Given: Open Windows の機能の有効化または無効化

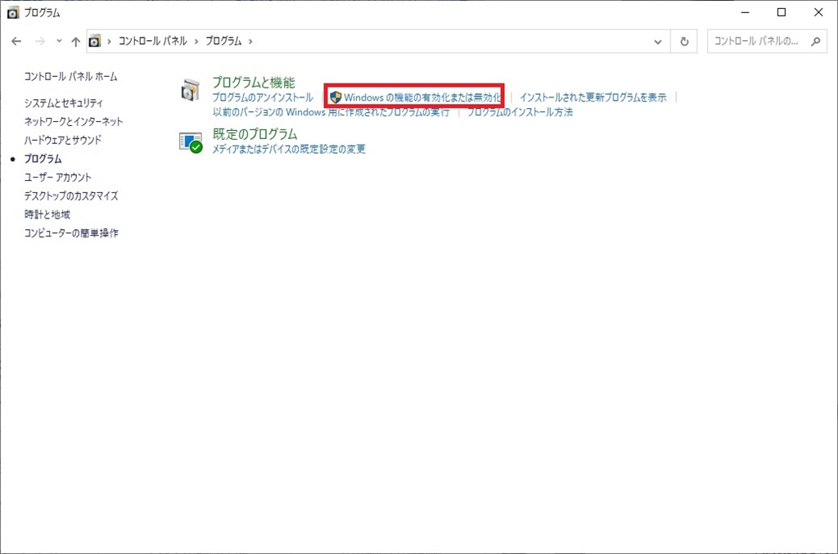Looking at the screenshot, I should point(422,97).
